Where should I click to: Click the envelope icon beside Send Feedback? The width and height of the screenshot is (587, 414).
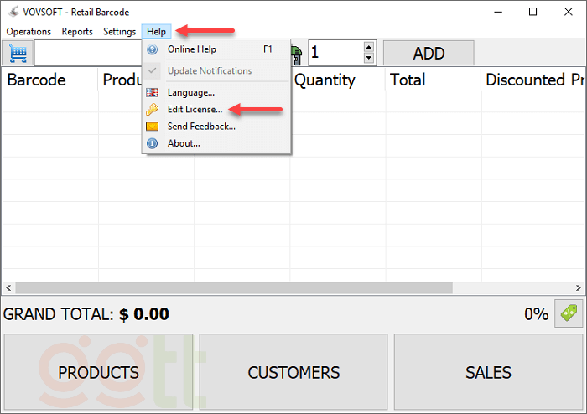152,127
